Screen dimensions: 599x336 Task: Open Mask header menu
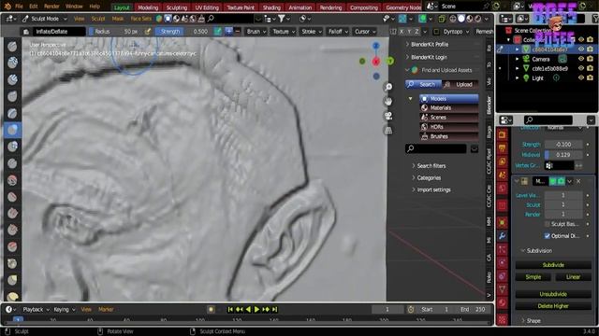[118, 19]
